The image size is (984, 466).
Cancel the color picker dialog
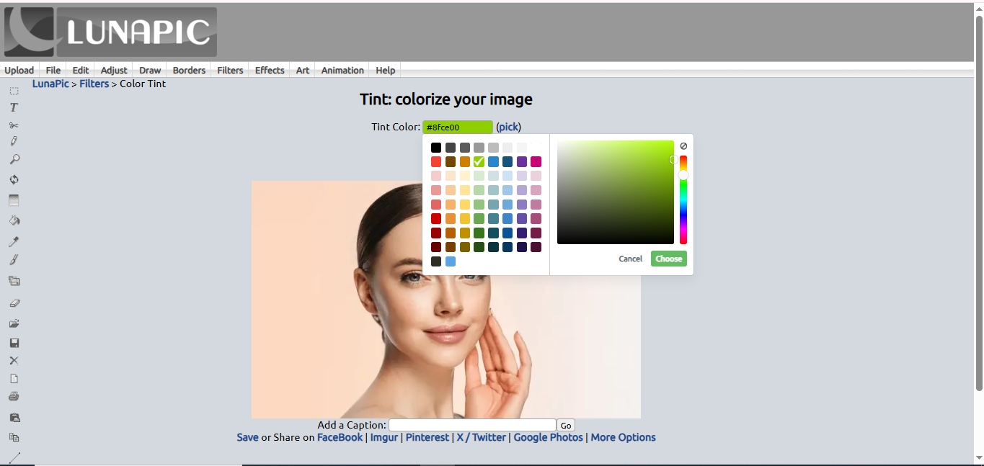click(x=630, y=259)
